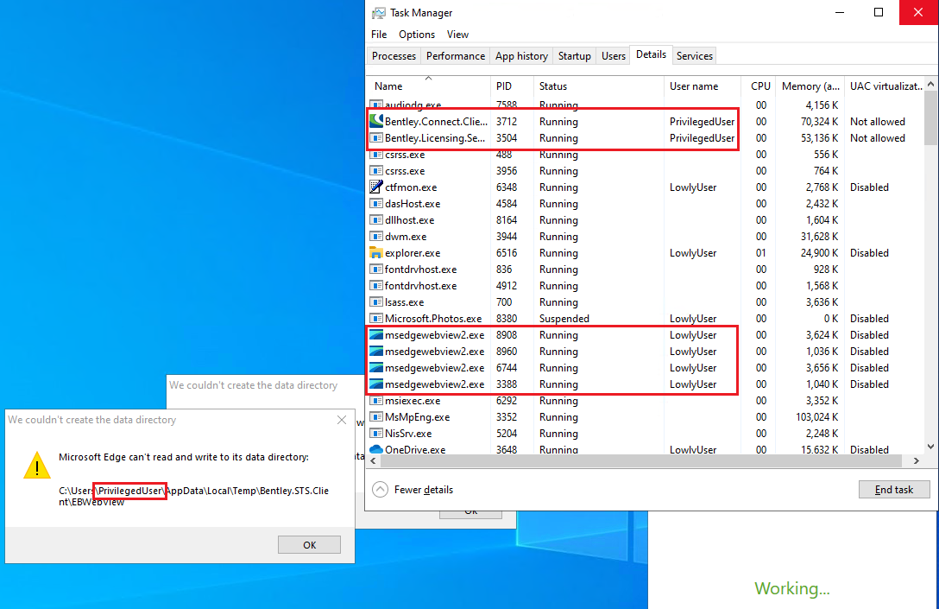
Task: Click the msiexec.exe process icon
Action: [376, 401]
